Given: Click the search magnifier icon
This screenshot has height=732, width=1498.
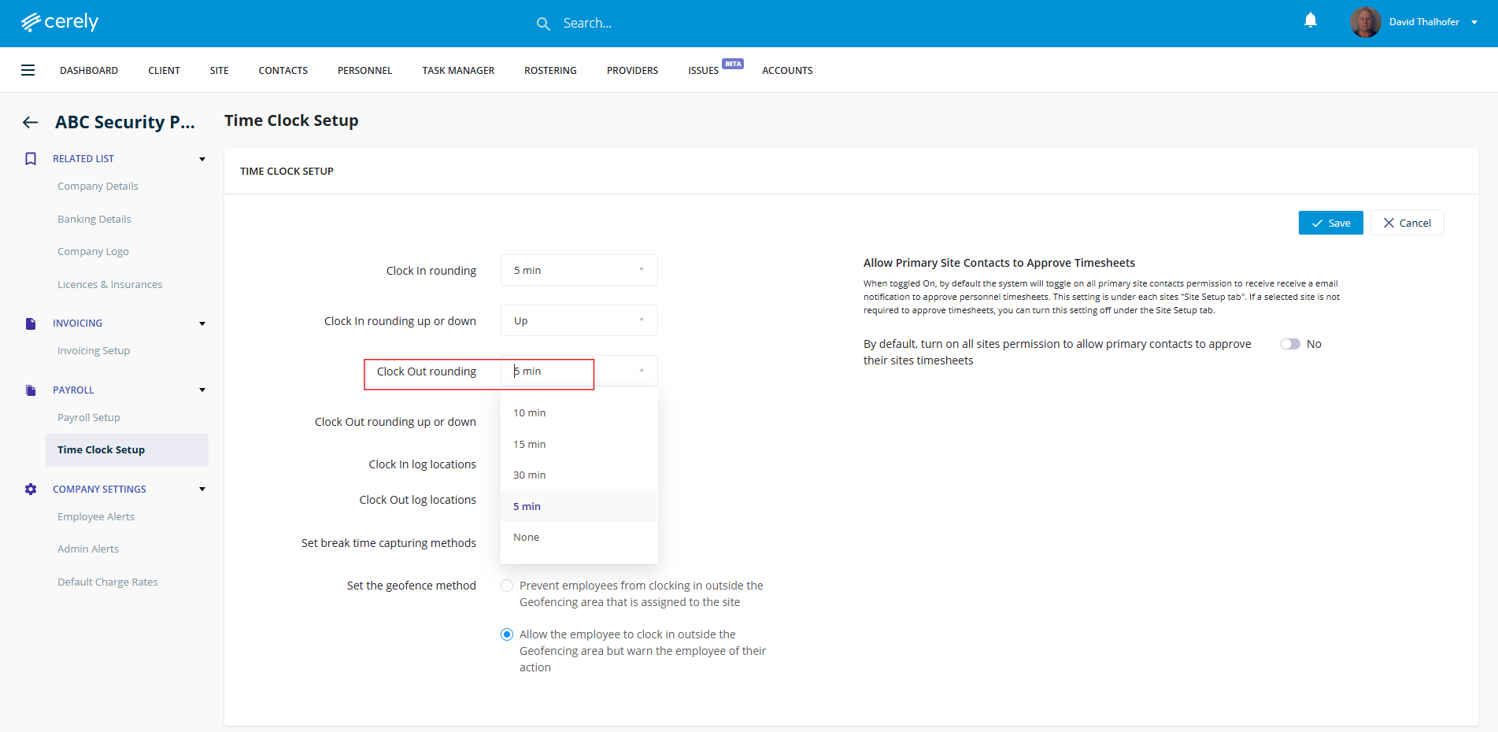Looking at the screenshot, I should 543,24.
